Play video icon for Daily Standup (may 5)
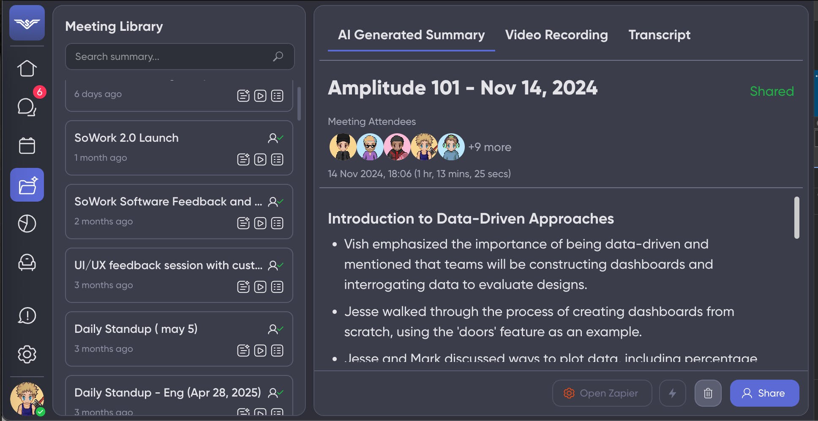 [x=260, y=351]
